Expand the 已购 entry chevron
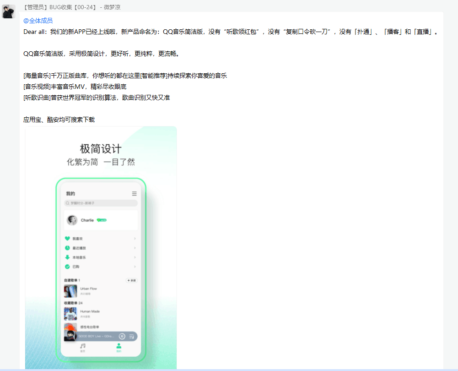Screen dimensions: 458x371 (x=135, y=267)
